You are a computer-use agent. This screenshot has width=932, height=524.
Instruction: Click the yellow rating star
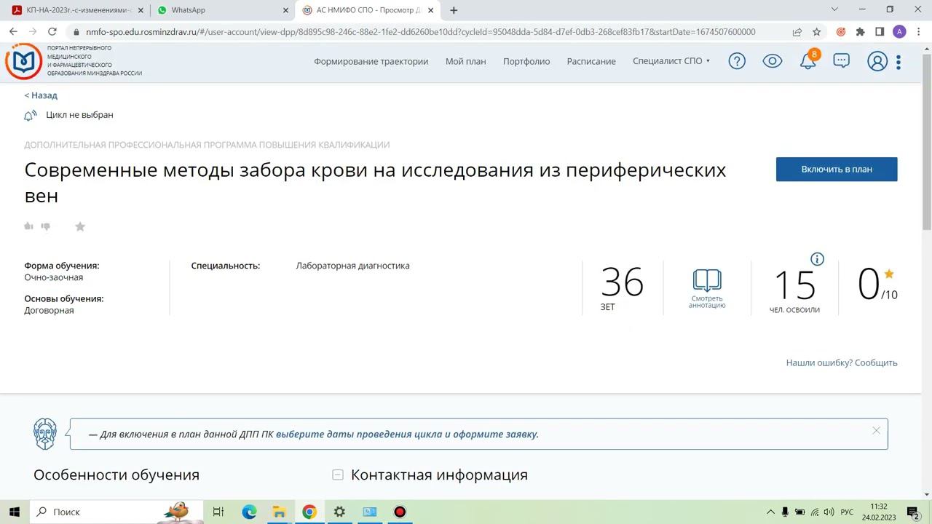click(x=889, y=274)
